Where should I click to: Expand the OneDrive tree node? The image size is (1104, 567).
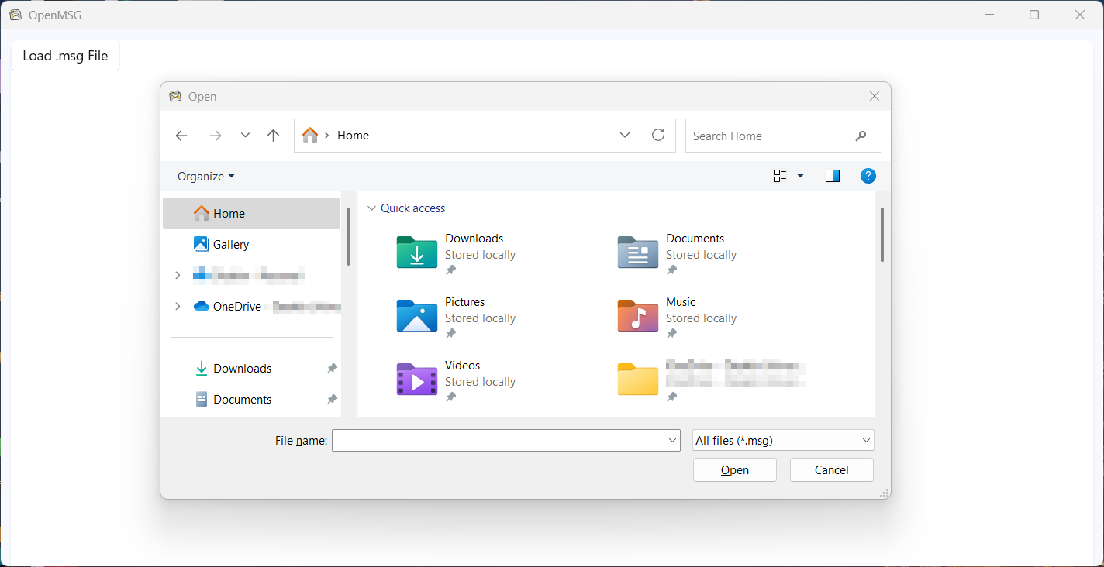point(178,306)
